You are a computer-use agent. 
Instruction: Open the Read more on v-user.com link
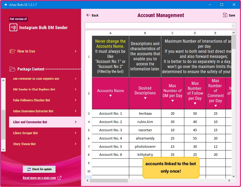click(39, 178)
